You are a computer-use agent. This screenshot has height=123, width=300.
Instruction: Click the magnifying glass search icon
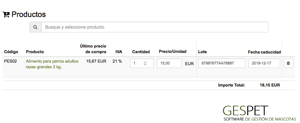pos(35,27)
